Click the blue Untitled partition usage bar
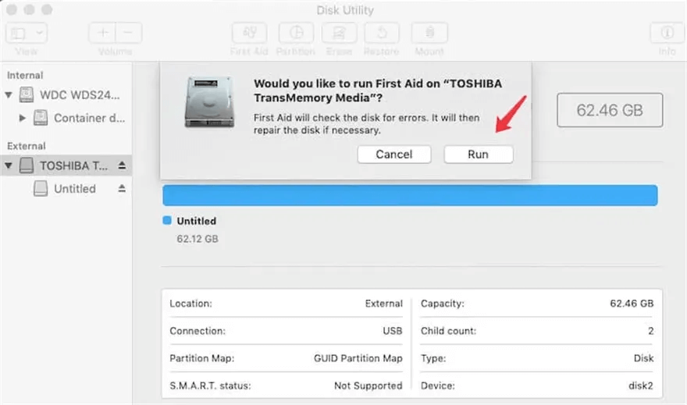The height and width of the screenshot is (405, 687). tap(410, 195)
